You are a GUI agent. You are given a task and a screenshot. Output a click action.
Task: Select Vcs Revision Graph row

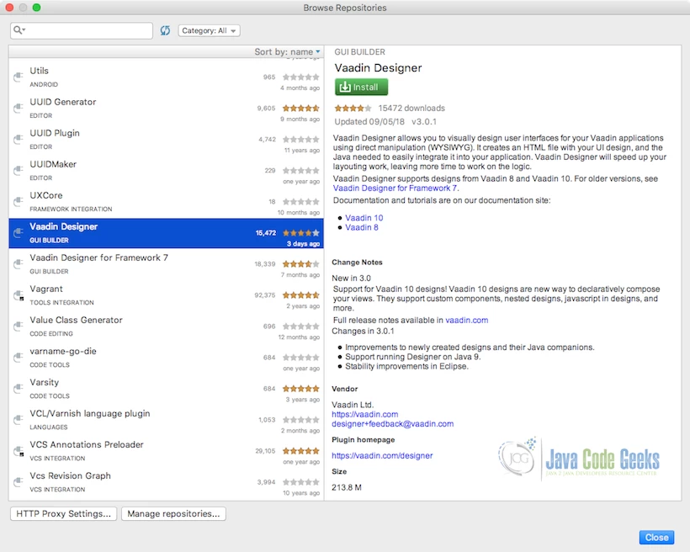[x=166, y=482]
